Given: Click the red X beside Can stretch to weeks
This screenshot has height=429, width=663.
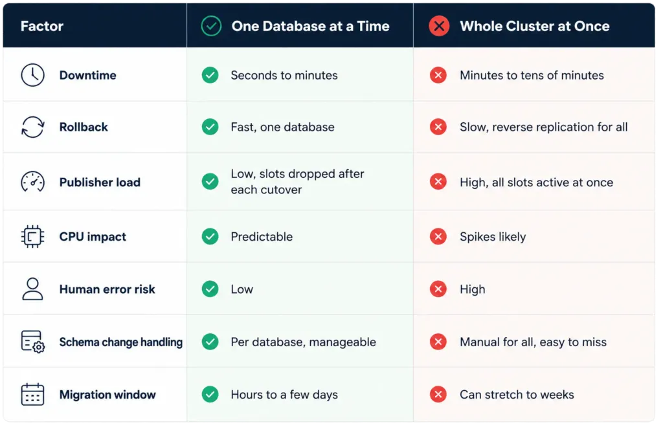Looking at the screenshot, I should pos(438,394).
